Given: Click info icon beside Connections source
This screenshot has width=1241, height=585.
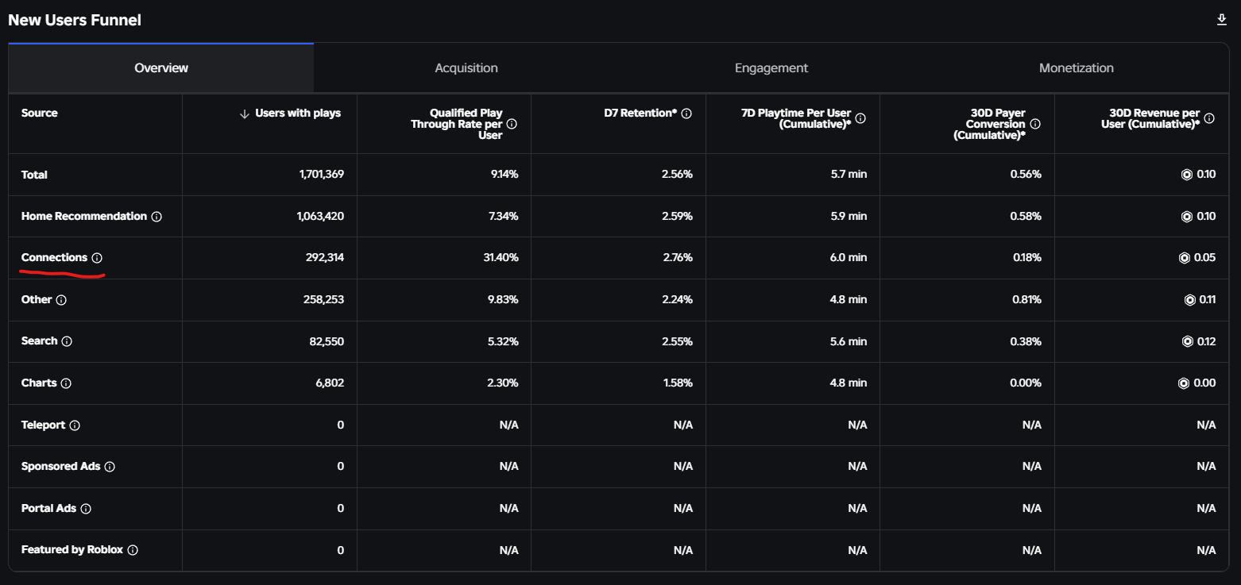Looking at the screenshot, I should click(x=97, y=258).
